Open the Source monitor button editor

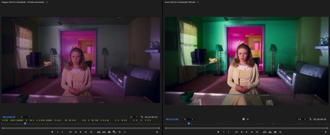click(x=326, y=132)
